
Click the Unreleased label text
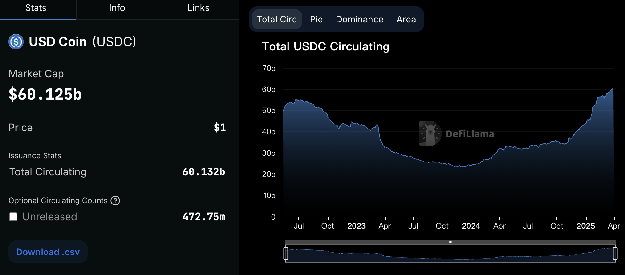point(50,217)
